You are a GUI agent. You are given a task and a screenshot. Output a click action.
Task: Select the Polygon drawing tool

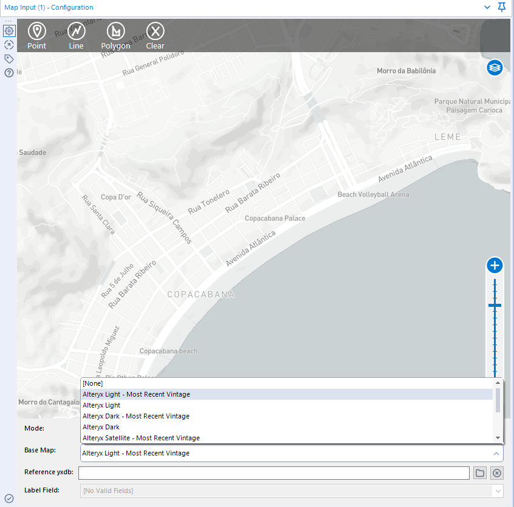pos(115,36)
